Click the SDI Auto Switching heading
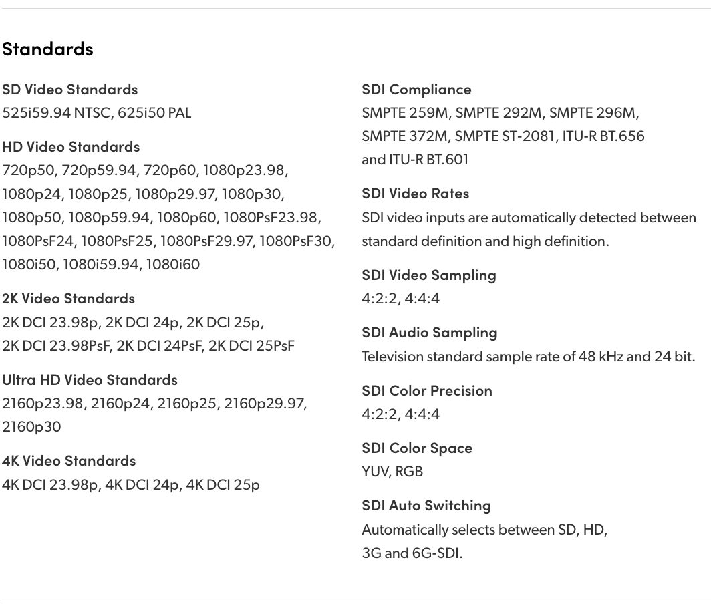The image size is (715, 608). click(x=426, y=505)
